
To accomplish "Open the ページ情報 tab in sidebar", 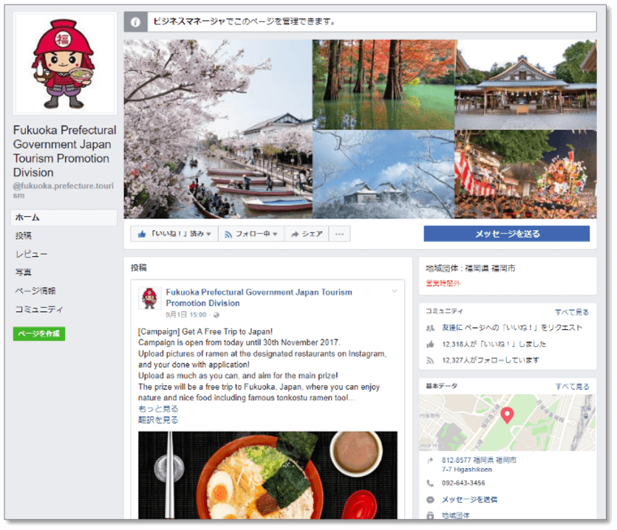I will (x=35, y=291).
